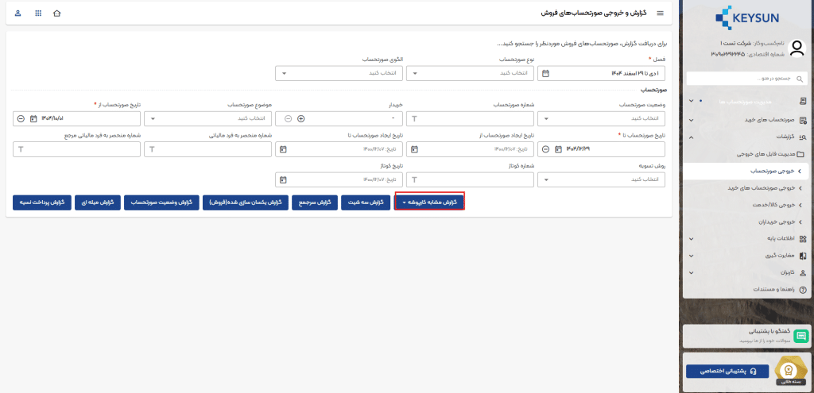The width and height of the screenshot is (814, 393).
Task: Click plus icon in خریدار field
Action: (300, 118)
